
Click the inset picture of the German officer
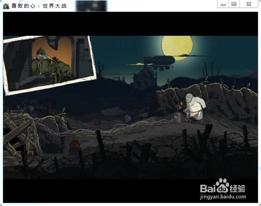click(50, 65)
